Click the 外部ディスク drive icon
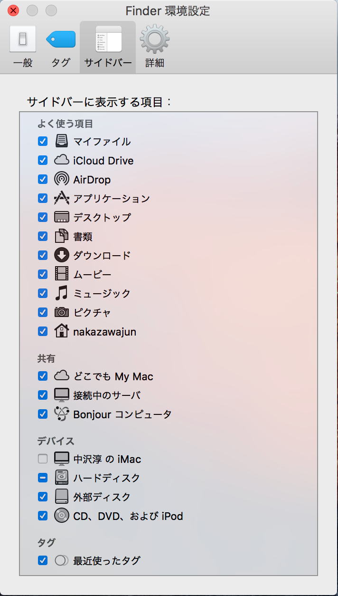Viewport: 338px width, 596px height. coord(62,497)
